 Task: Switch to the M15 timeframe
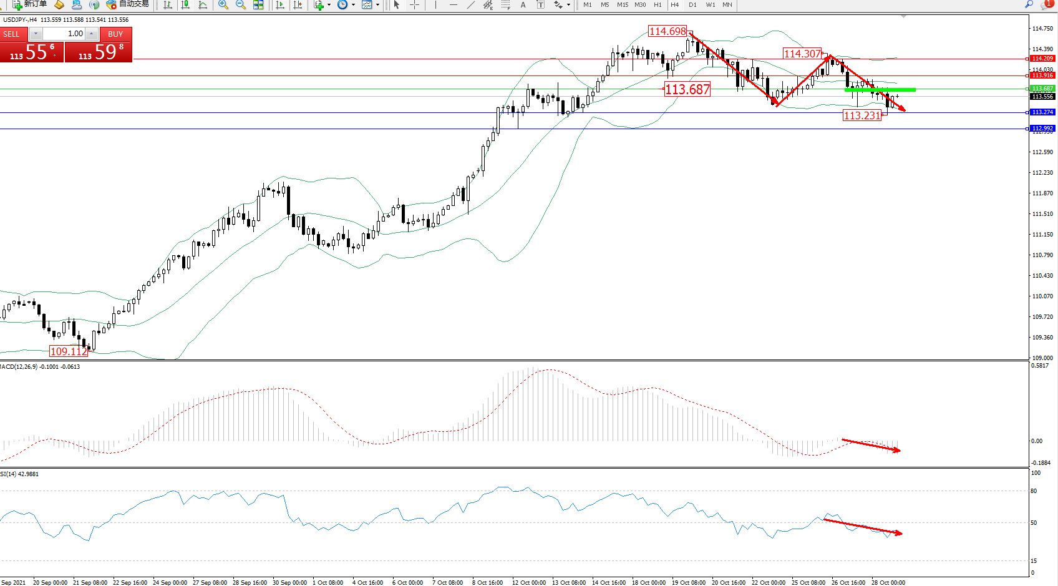pos(623,5)
